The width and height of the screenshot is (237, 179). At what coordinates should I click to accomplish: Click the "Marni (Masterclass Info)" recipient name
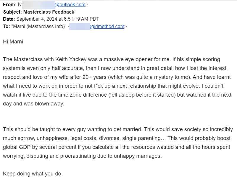(x=39, y=26)
